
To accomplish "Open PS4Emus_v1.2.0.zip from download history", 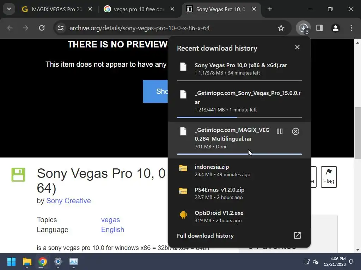I will (239, 193).
